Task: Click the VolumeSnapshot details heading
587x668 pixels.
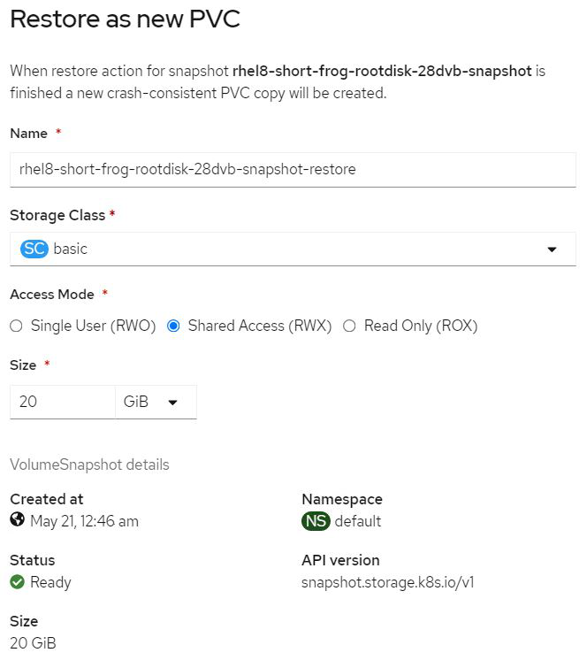Action: [x=89, y=465]
